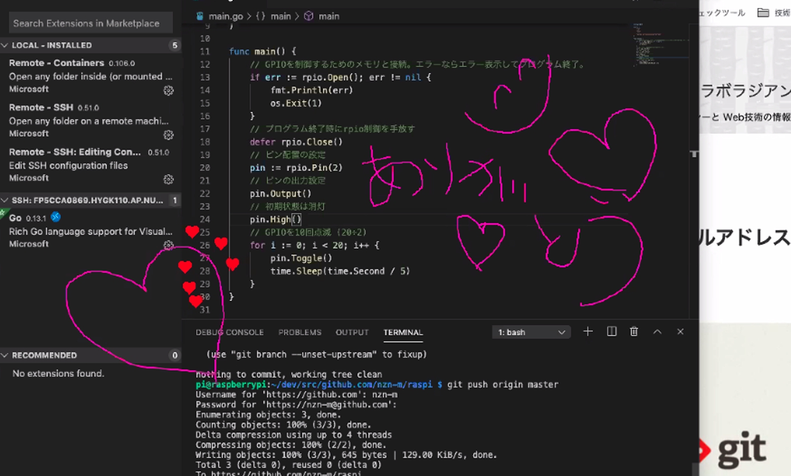Image resolution: width=791 pixels, height=476 pixels.
Task: Switch to DEBUG CONSOLE tab
Action: pyautogui.click(x=229, y=332)
